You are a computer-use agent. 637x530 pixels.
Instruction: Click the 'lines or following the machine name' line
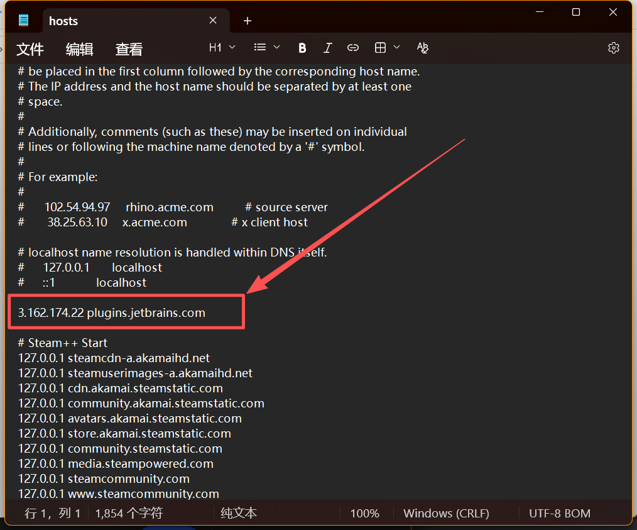192,146
